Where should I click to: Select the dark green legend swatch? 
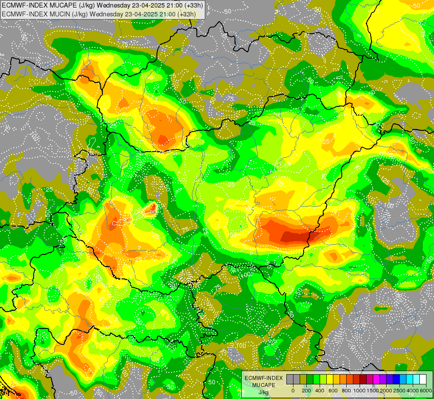point(310,379)
